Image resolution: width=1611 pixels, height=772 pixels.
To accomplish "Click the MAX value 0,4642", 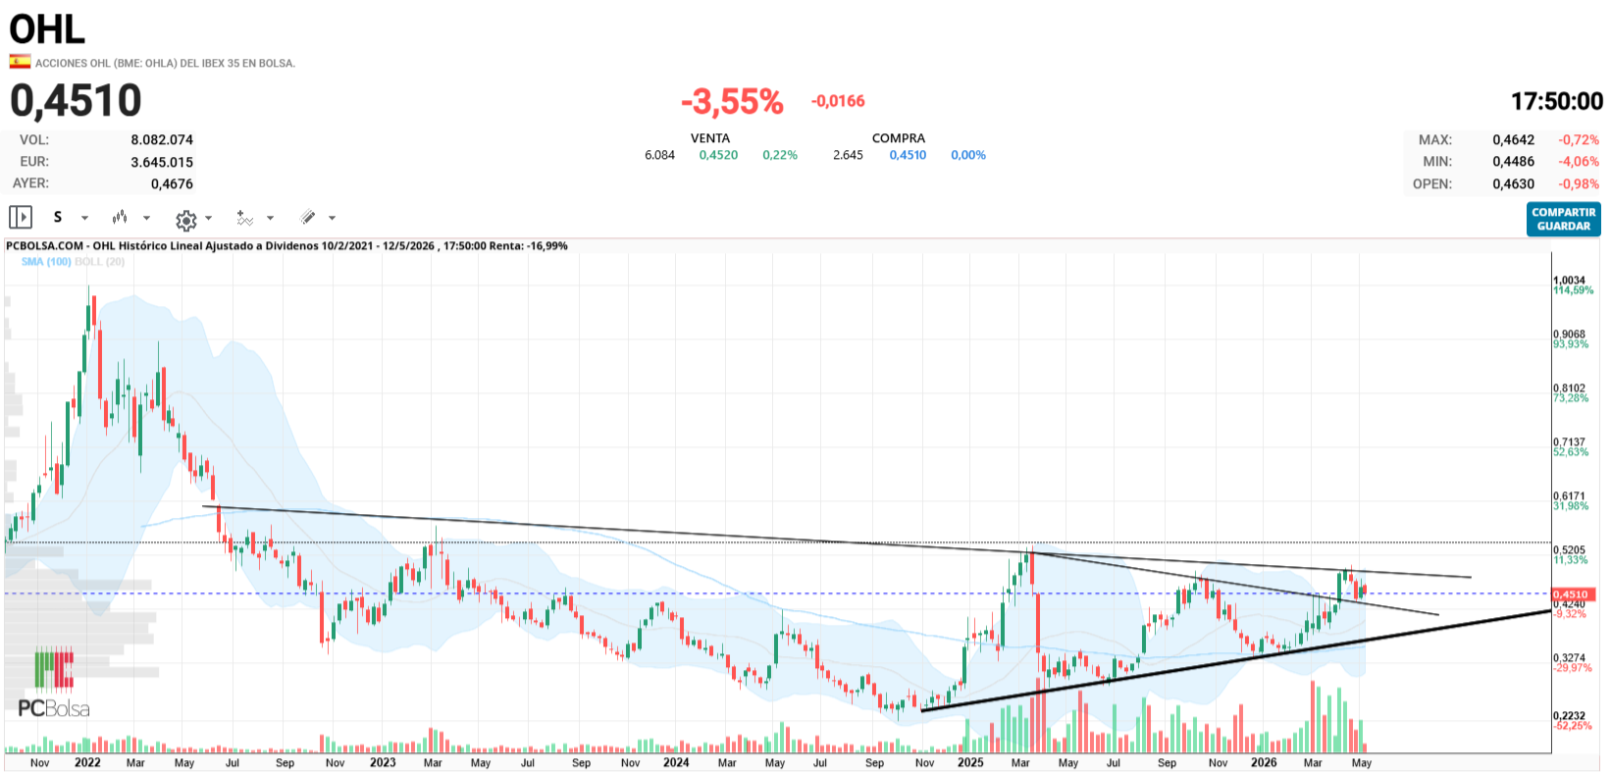I will [x=1514, y=140].
